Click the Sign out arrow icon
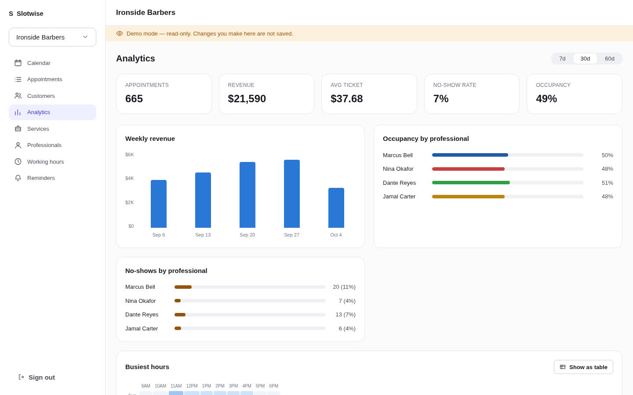 click(x=21, y=377)
